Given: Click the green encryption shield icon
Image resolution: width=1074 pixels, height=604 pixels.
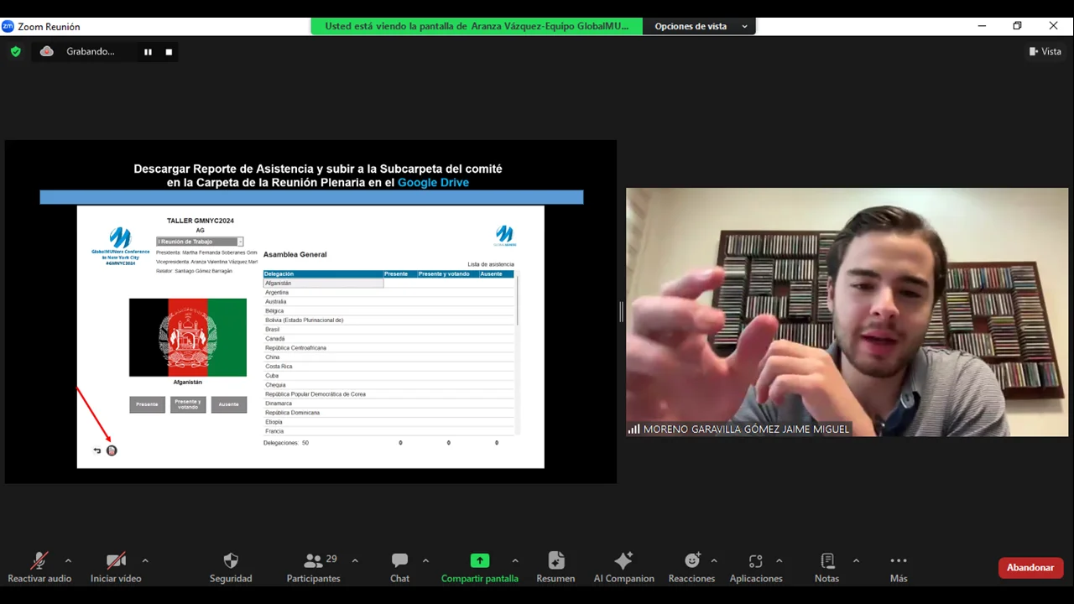Looking at the screenshot, I should (15, 51).
